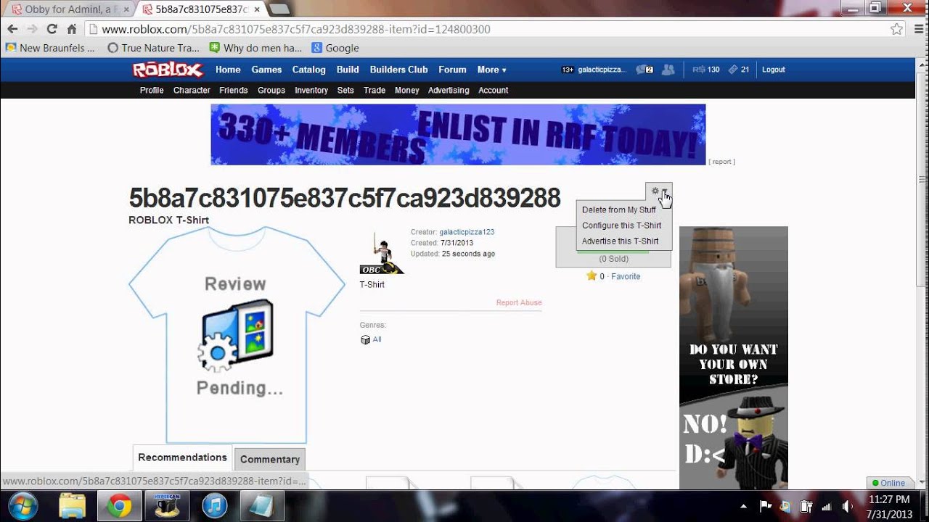Click the ROBLOX logo
Image resolution: width=929 pixels, height=522 pixels.
click(x=168, y=70)
